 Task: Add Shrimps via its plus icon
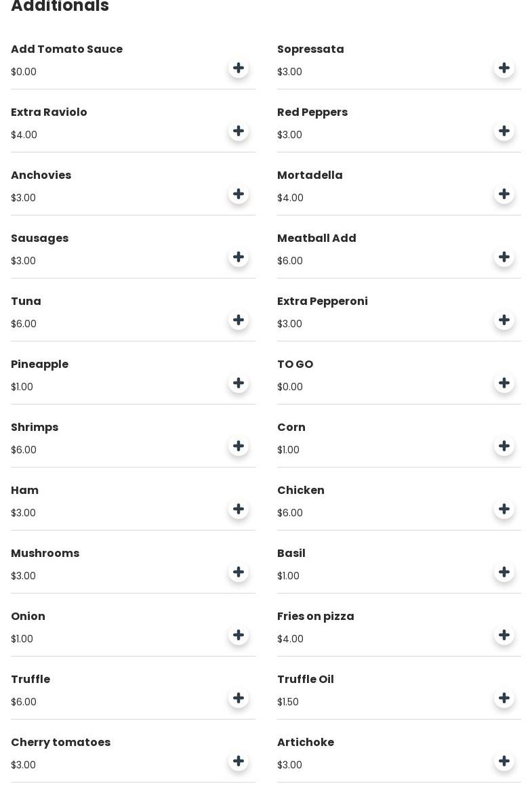(x=239, y=446)
